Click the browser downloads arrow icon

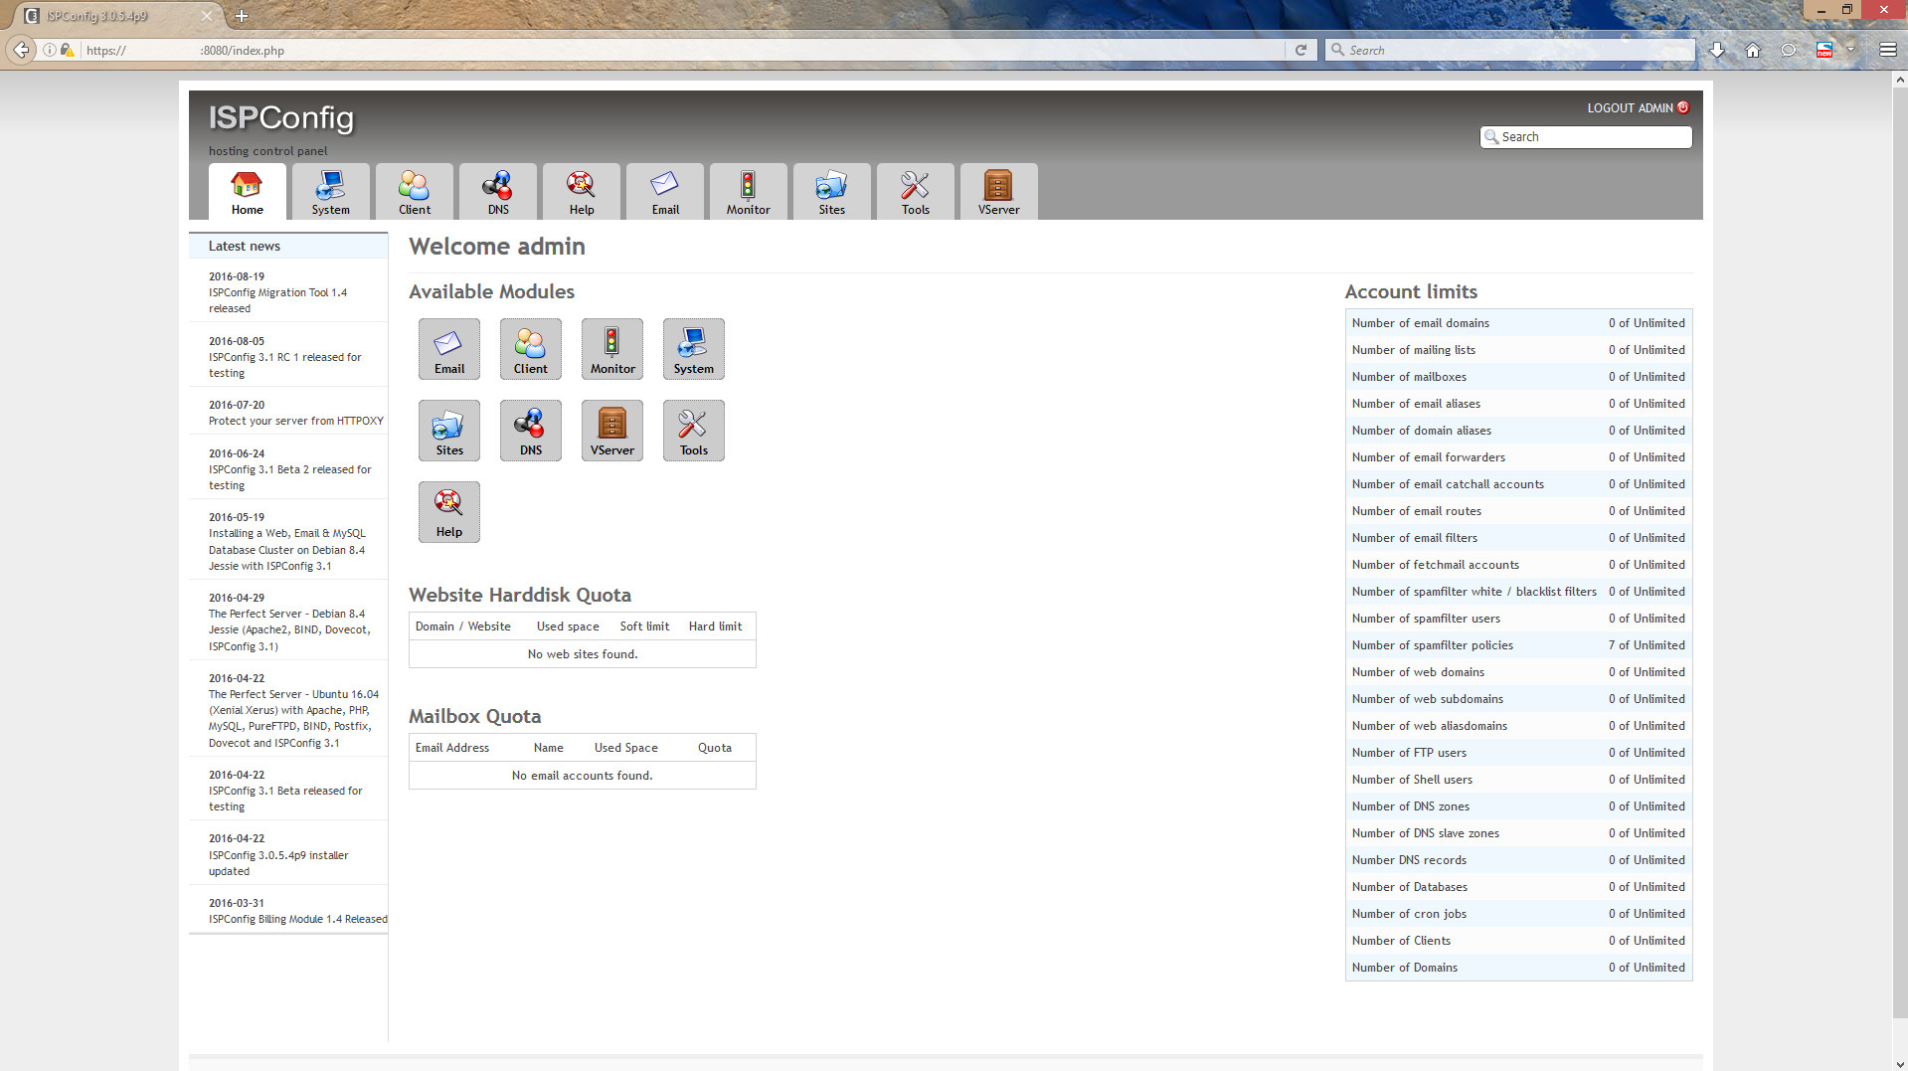1716,50
